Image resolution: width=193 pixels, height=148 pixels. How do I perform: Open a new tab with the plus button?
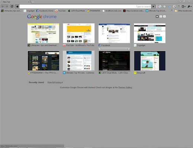(33, 2)
